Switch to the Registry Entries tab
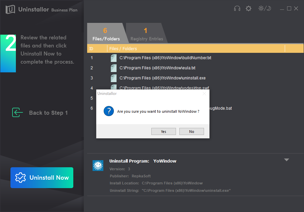Viewport: 304px width, 212px height. (147, 33)
